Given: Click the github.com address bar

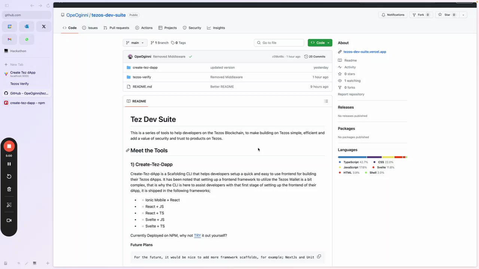Looking at the screenshot, I should tap(27, 15).
